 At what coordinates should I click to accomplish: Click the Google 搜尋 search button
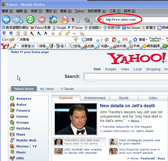click(x=87, y=40)
